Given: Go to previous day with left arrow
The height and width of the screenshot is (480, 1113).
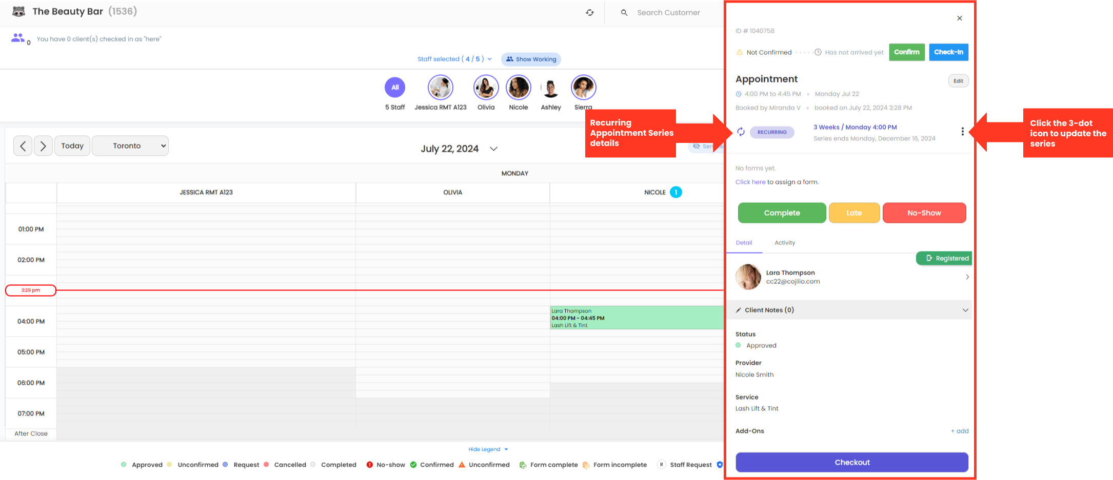Looking at the screenshot, I should click(23, 146).
